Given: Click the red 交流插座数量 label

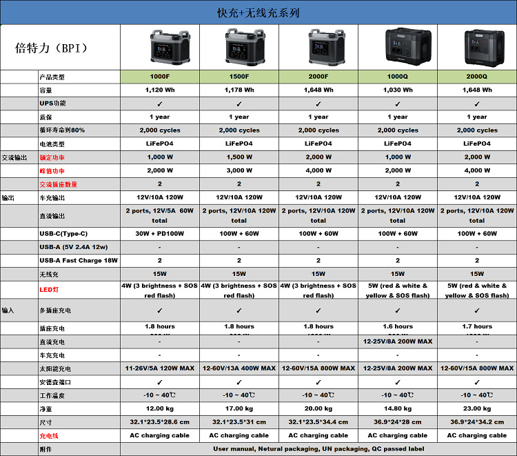Looking at the screenshot, I should tap(59, 184).
